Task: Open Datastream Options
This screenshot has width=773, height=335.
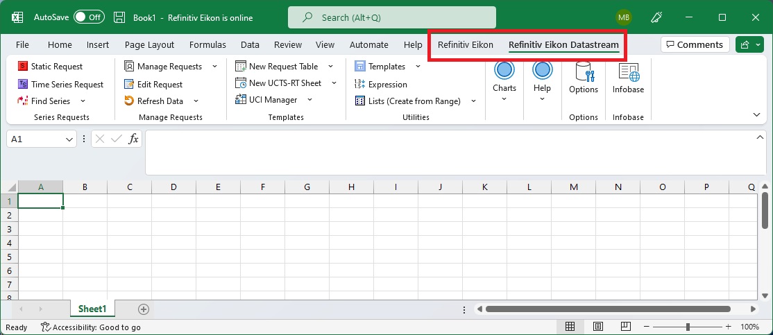Action: pyautogui.click(x=583, y=79)
